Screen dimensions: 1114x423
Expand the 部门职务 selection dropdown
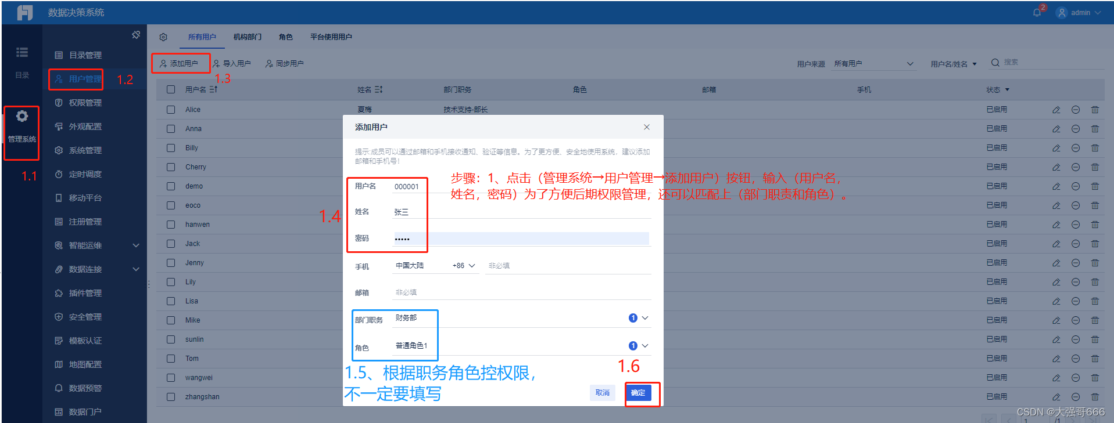[645, 318]
